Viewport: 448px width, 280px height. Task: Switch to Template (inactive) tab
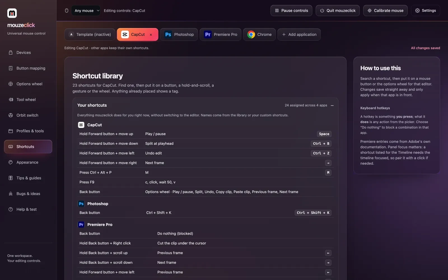90,34
